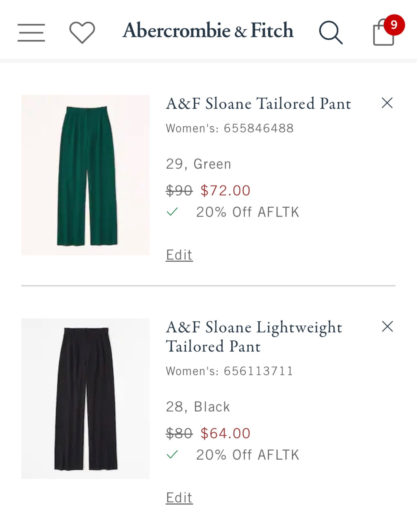
Task: Go to Abercrombie & Fitch home logo
Action: pos(208,30)
